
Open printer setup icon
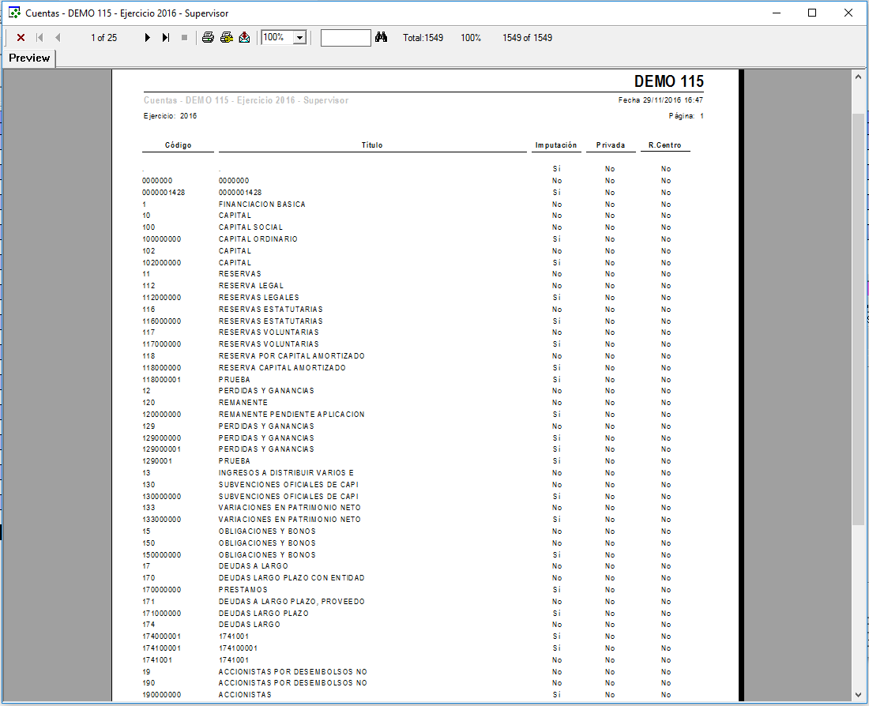(226, 38)
